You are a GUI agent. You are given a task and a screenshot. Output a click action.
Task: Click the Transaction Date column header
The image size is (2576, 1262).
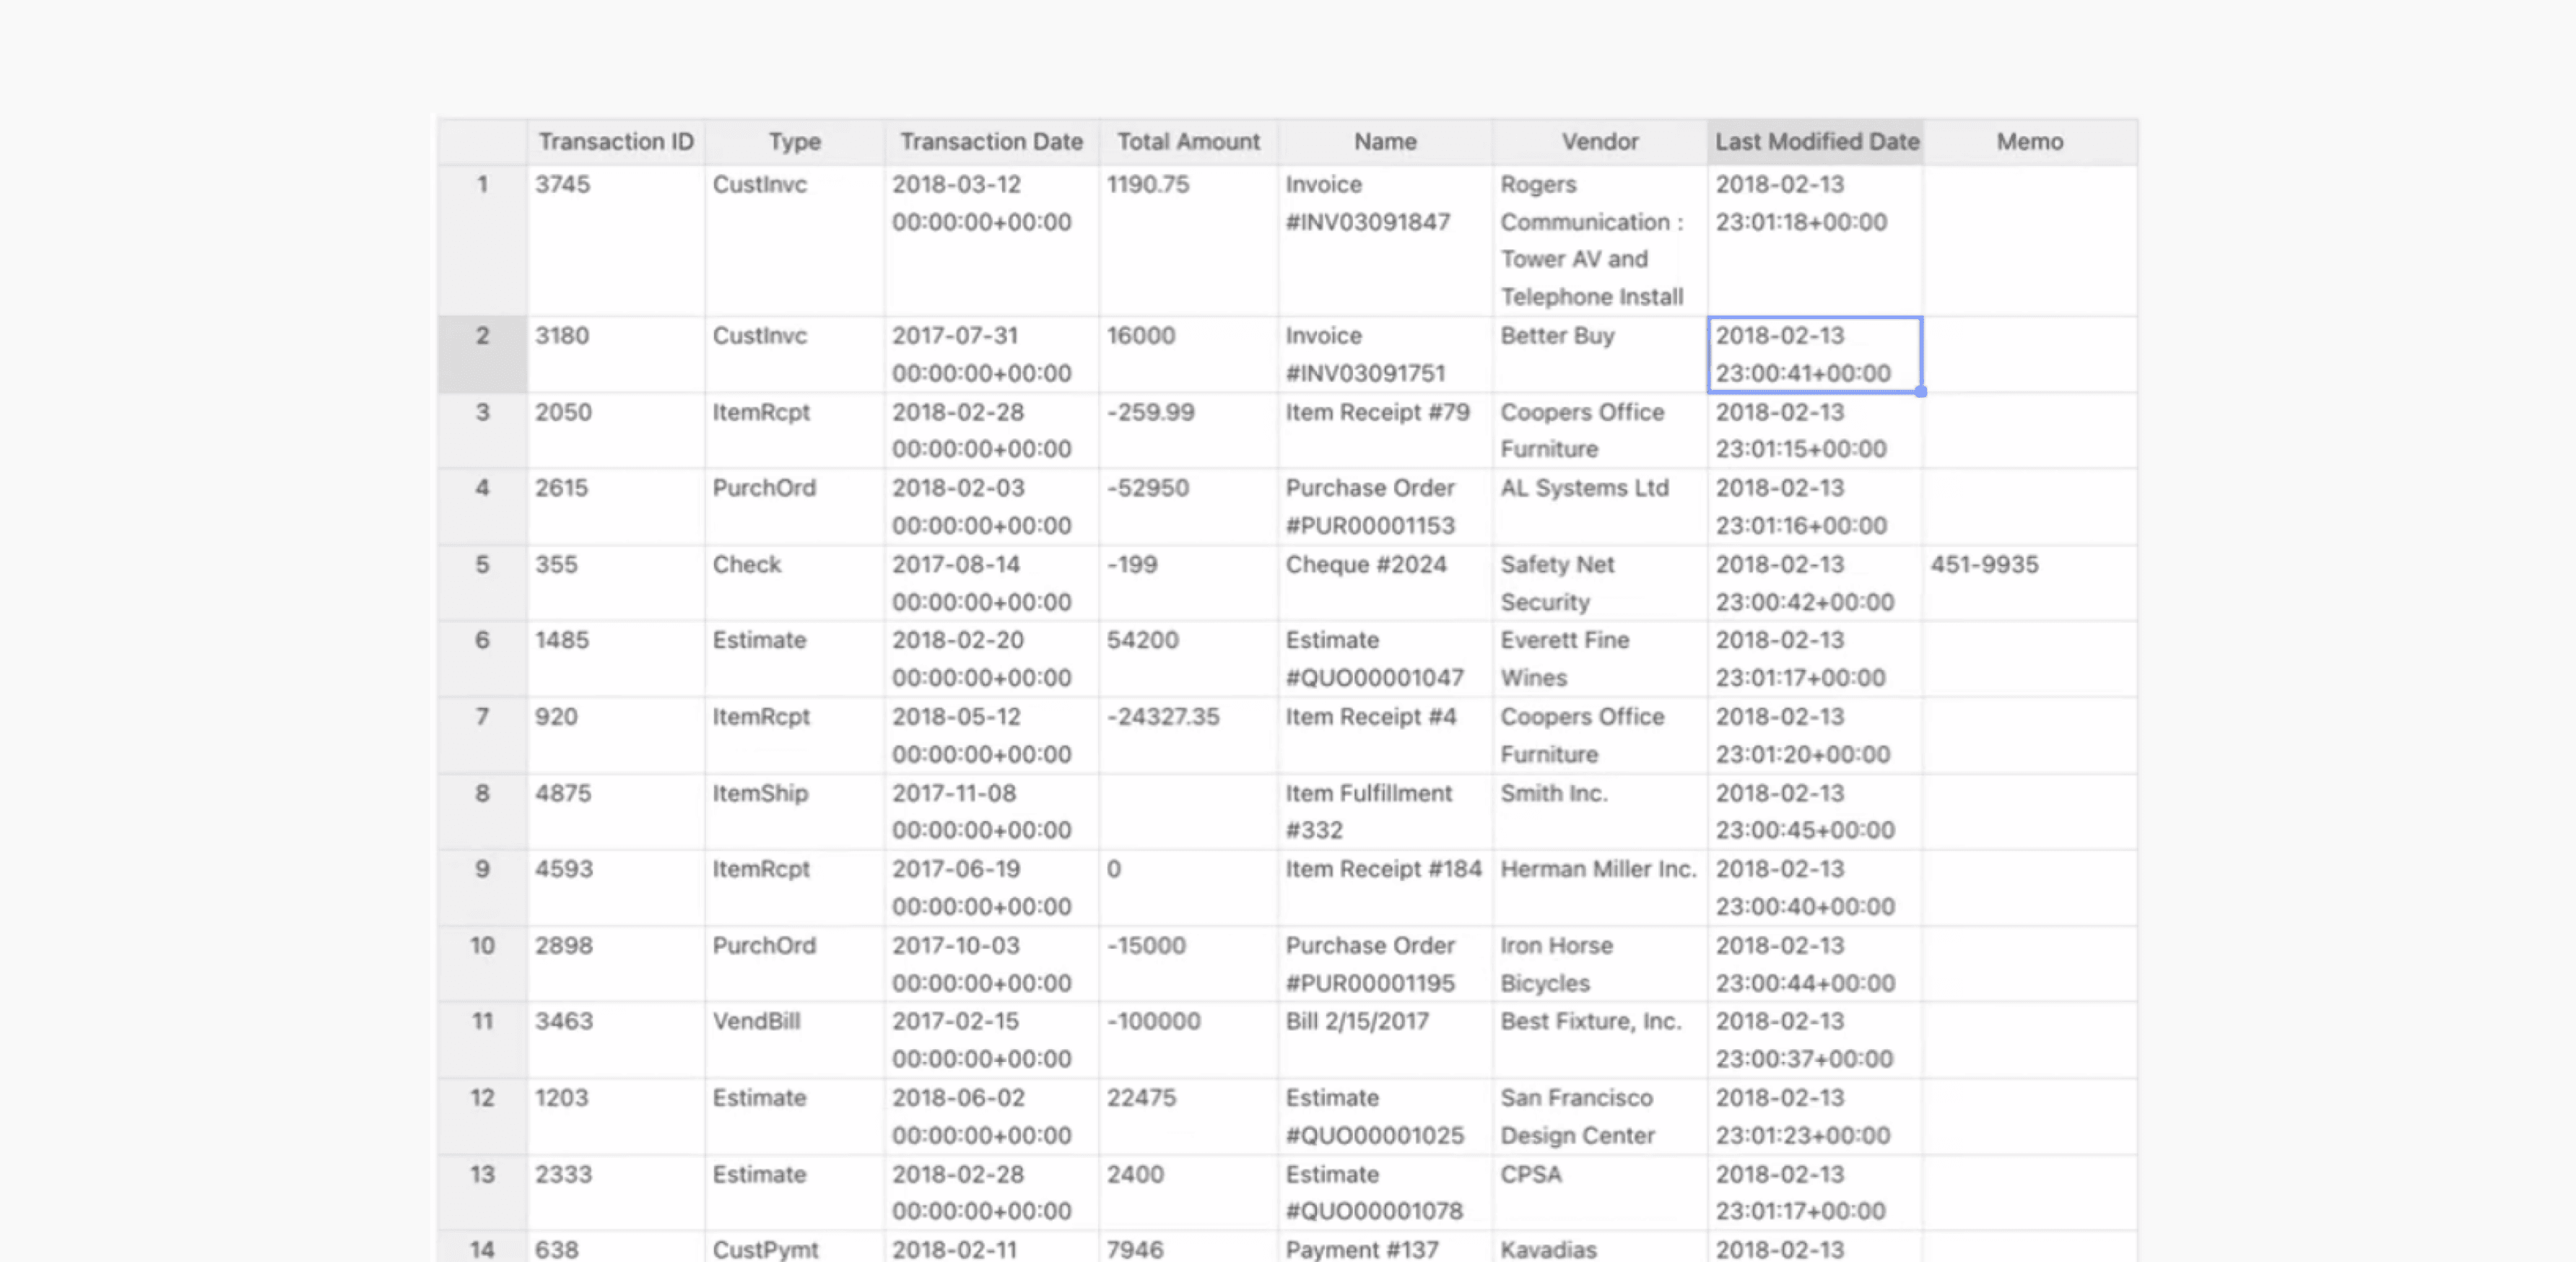(x=991, y=142)
